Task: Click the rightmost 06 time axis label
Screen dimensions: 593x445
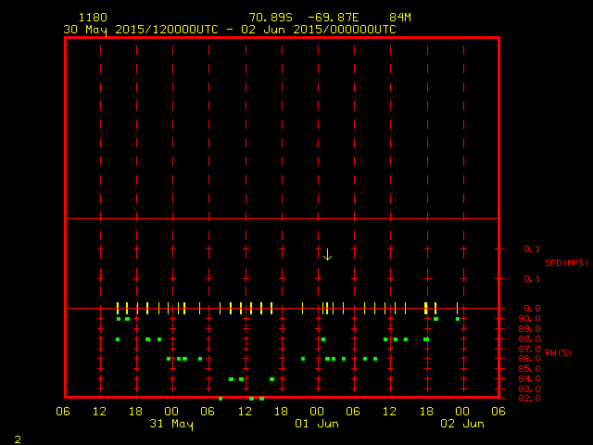Action: click(498, 412)
